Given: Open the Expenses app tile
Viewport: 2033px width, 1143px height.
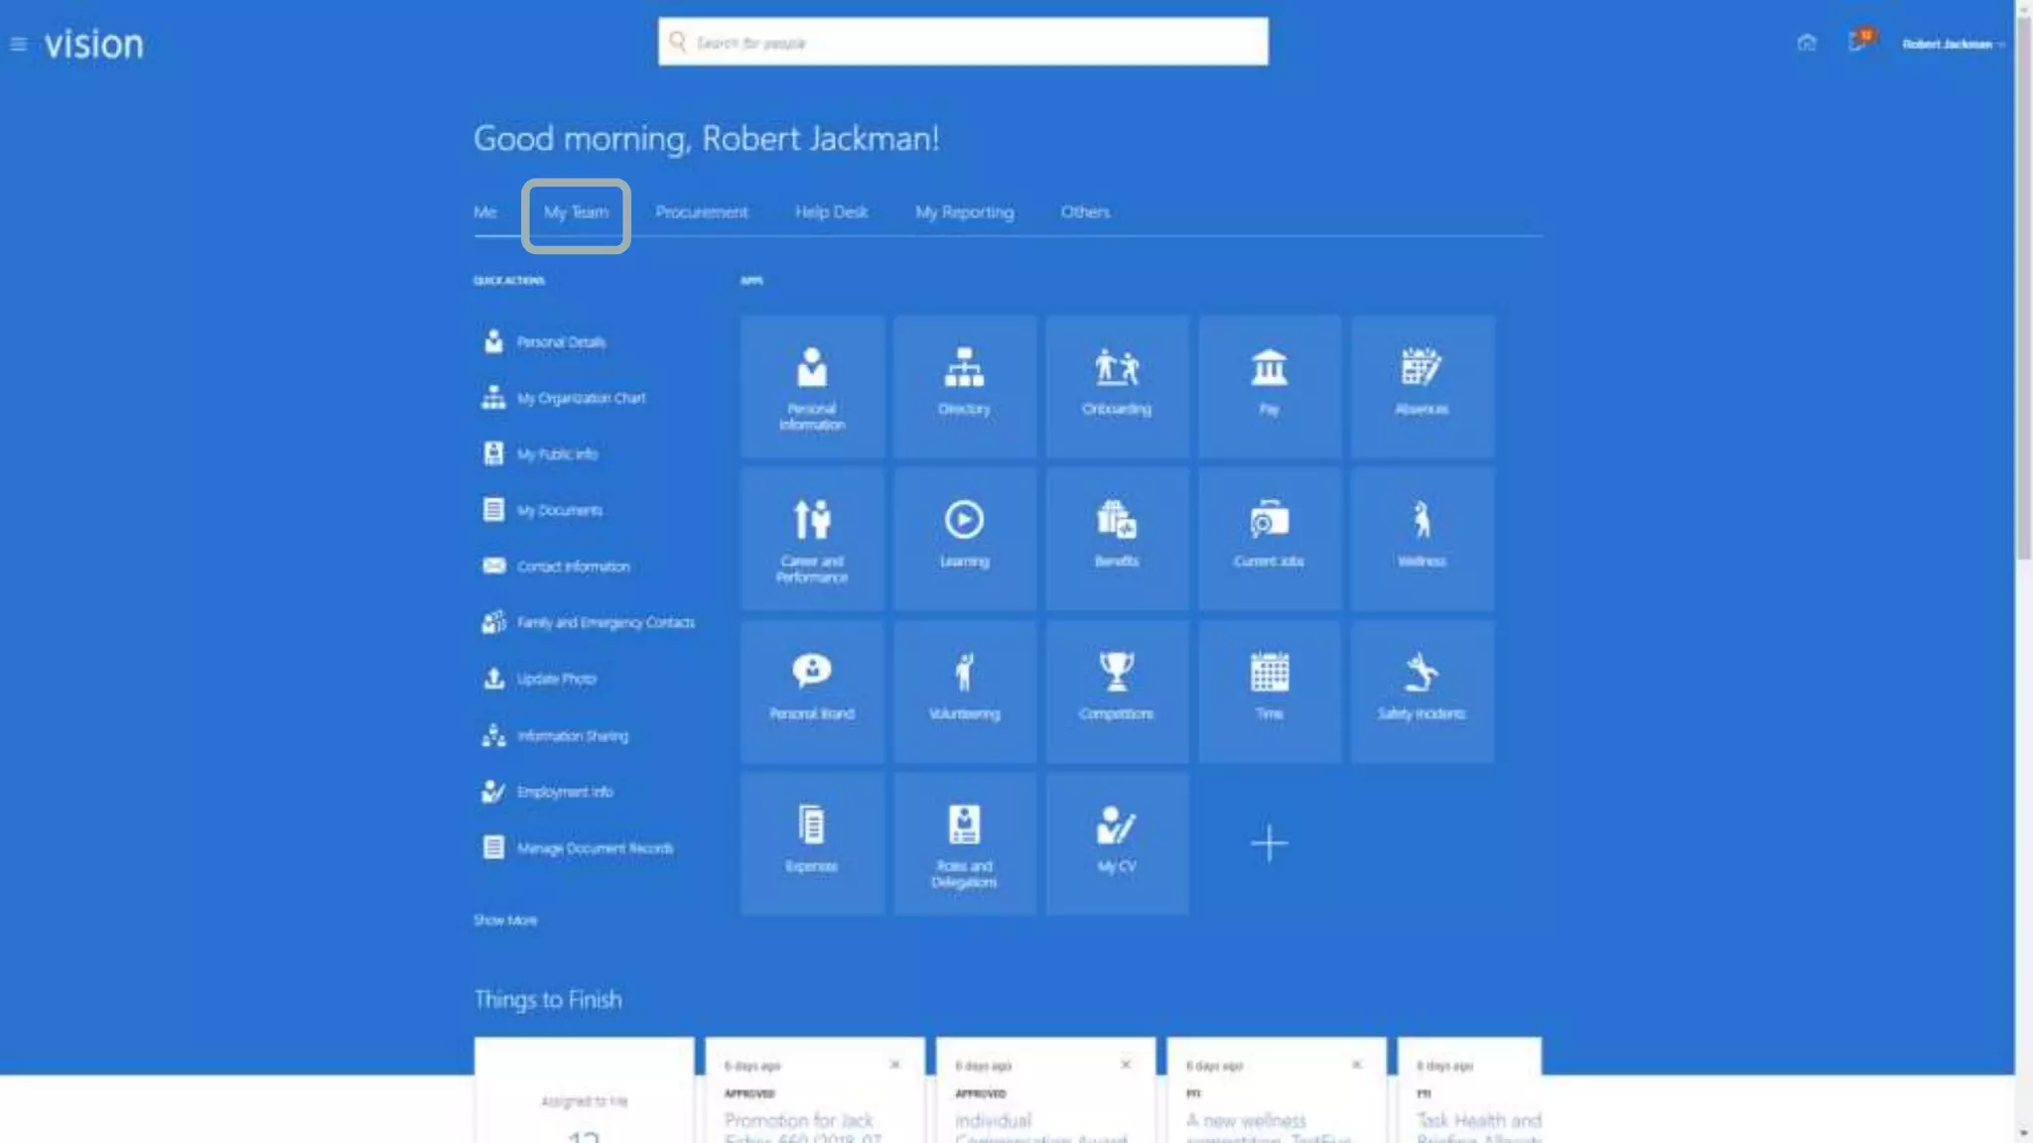Looking at the screenshot, I should pos(811,843).
